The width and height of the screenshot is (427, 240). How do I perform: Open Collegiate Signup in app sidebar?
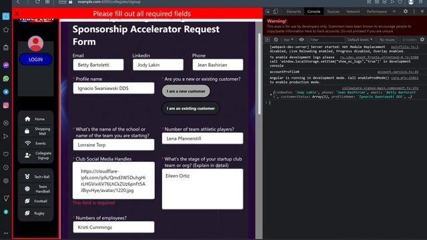point(35,155)
